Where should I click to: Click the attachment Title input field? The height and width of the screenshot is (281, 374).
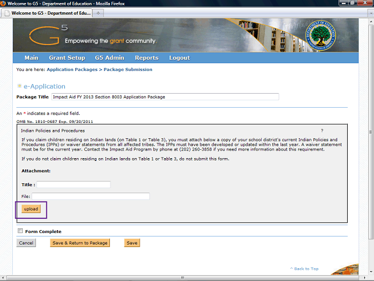coord(74,184)
